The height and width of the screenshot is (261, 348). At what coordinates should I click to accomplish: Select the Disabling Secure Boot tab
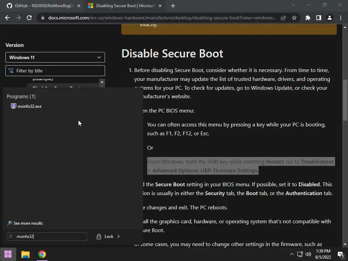pyautogui.click(x=124, y=6)
